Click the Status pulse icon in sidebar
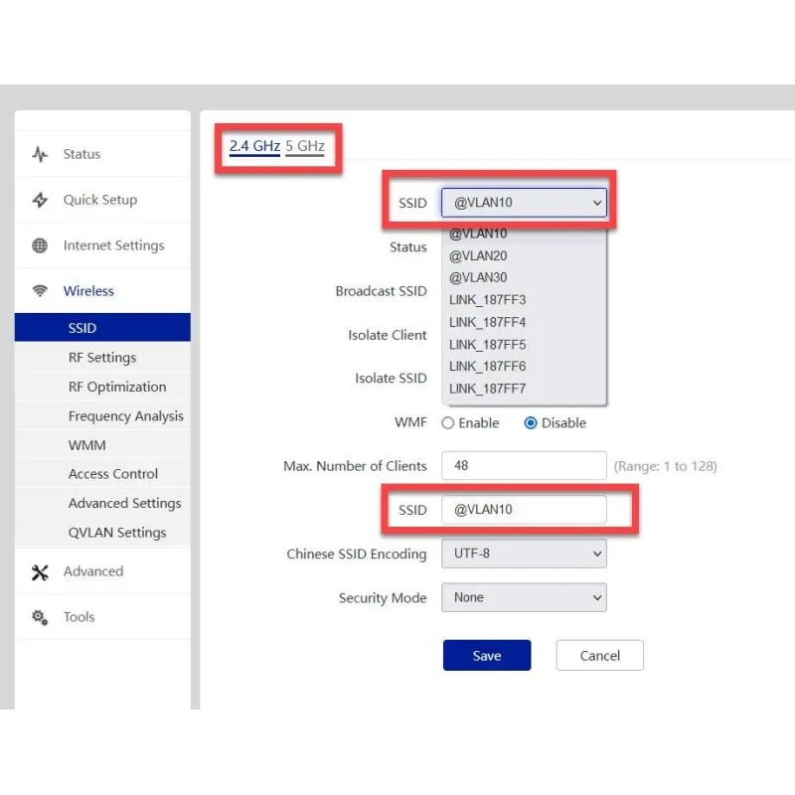This screenshot has width=795, height=795. pos(40,154)
